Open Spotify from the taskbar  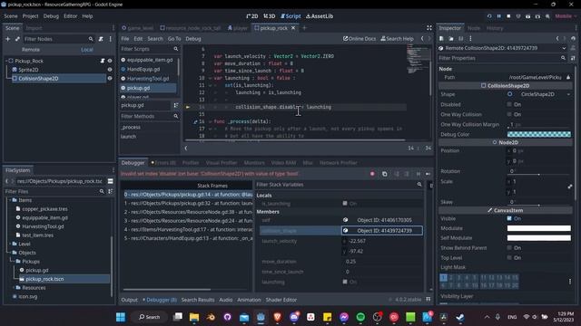(360, 317)
